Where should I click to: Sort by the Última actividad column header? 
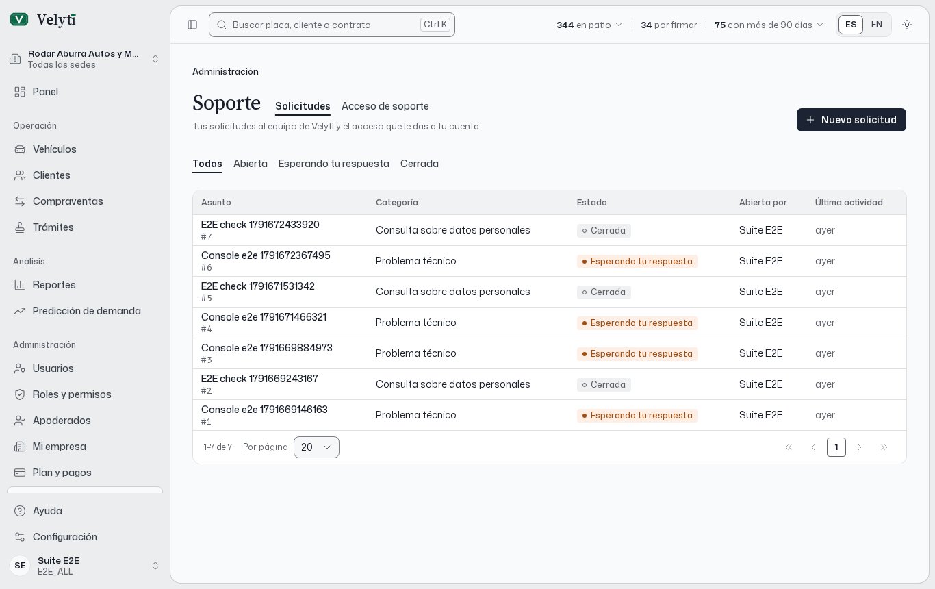coord(849,203)
